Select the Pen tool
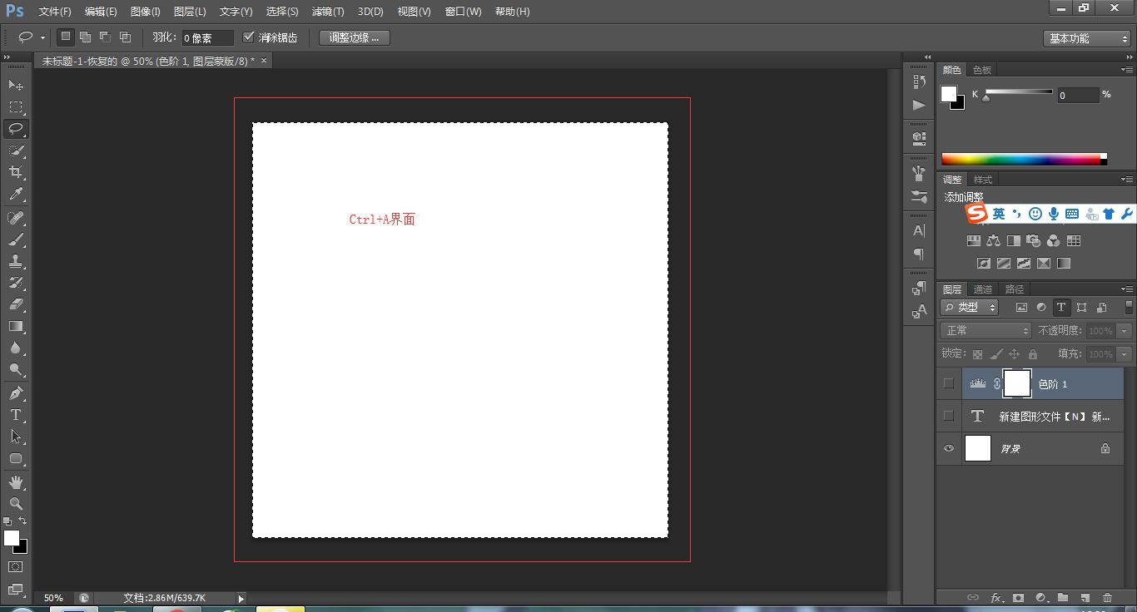The height and width of the screenshot is (612, 1137). [16, 393]
